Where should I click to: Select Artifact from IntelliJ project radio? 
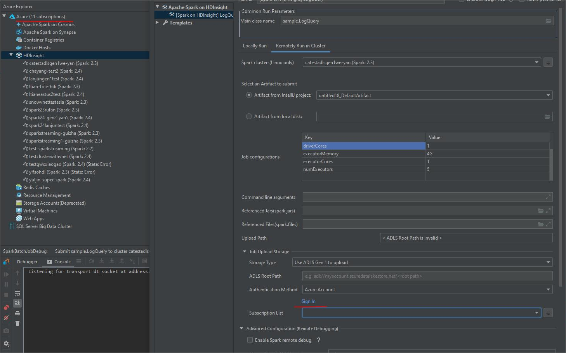pyautogui.click(x=248, y=95)
